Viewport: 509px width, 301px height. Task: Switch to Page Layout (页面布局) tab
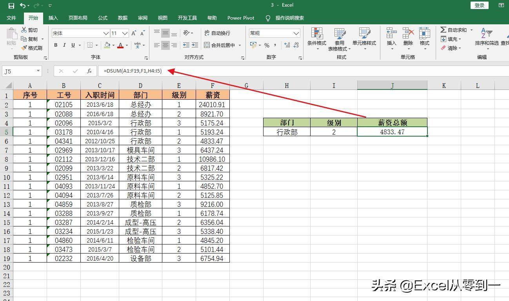[x=78, y=18]
